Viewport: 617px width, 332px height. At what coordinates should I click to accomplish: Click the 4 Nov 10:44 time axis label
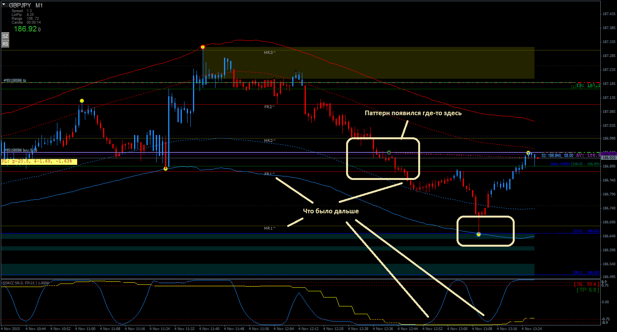36,329
